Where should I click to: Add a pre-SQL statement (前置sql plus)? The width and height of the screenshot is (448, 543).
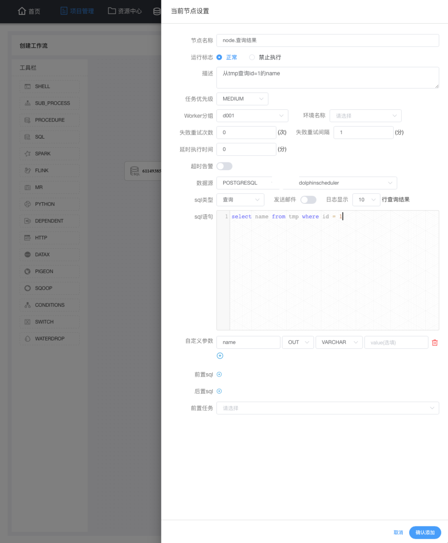coord(219,374)
